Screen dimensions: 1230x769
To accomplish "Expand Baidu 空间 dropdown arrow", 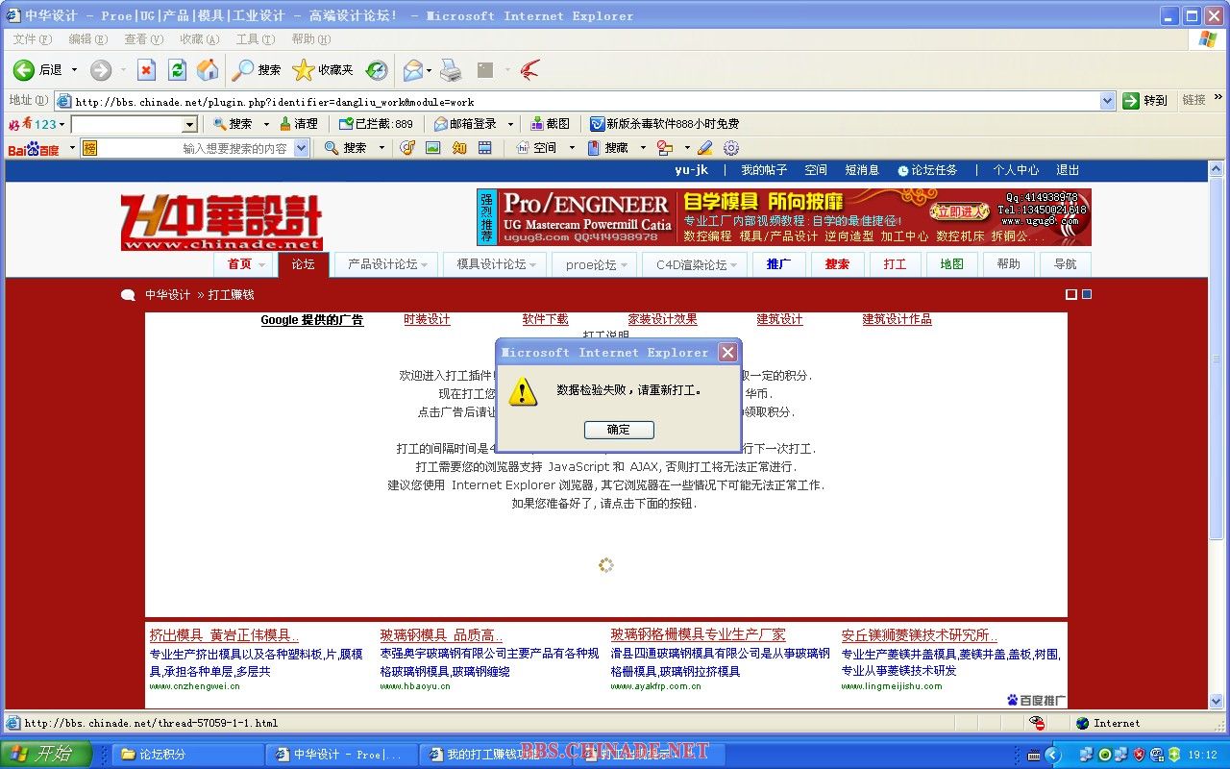I will 572,148.
